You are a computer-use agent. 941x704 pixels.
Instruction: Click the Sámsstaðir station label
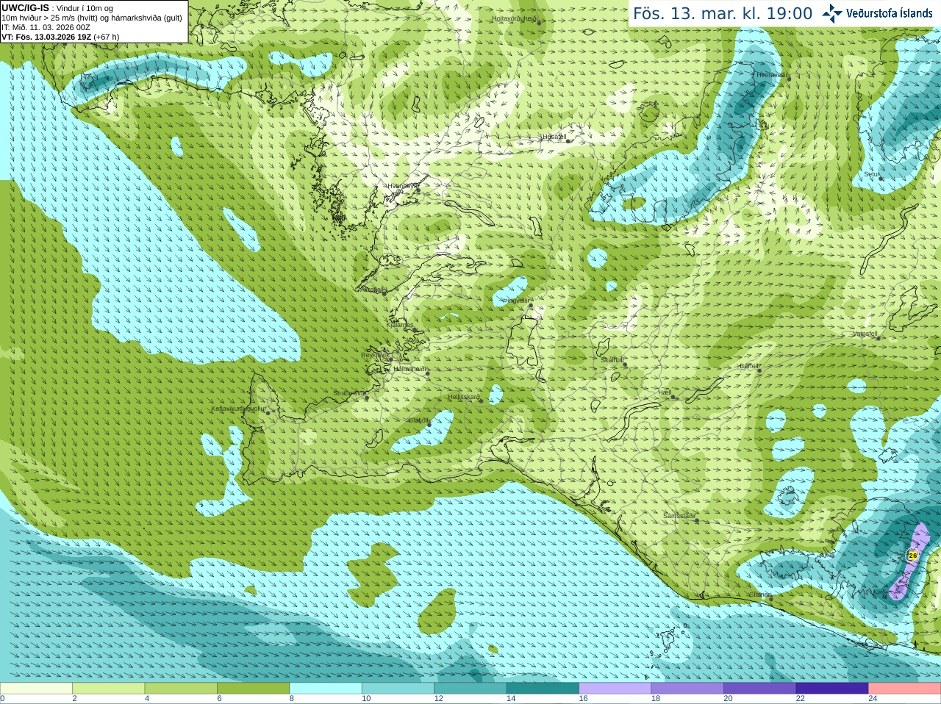point(679,517)
